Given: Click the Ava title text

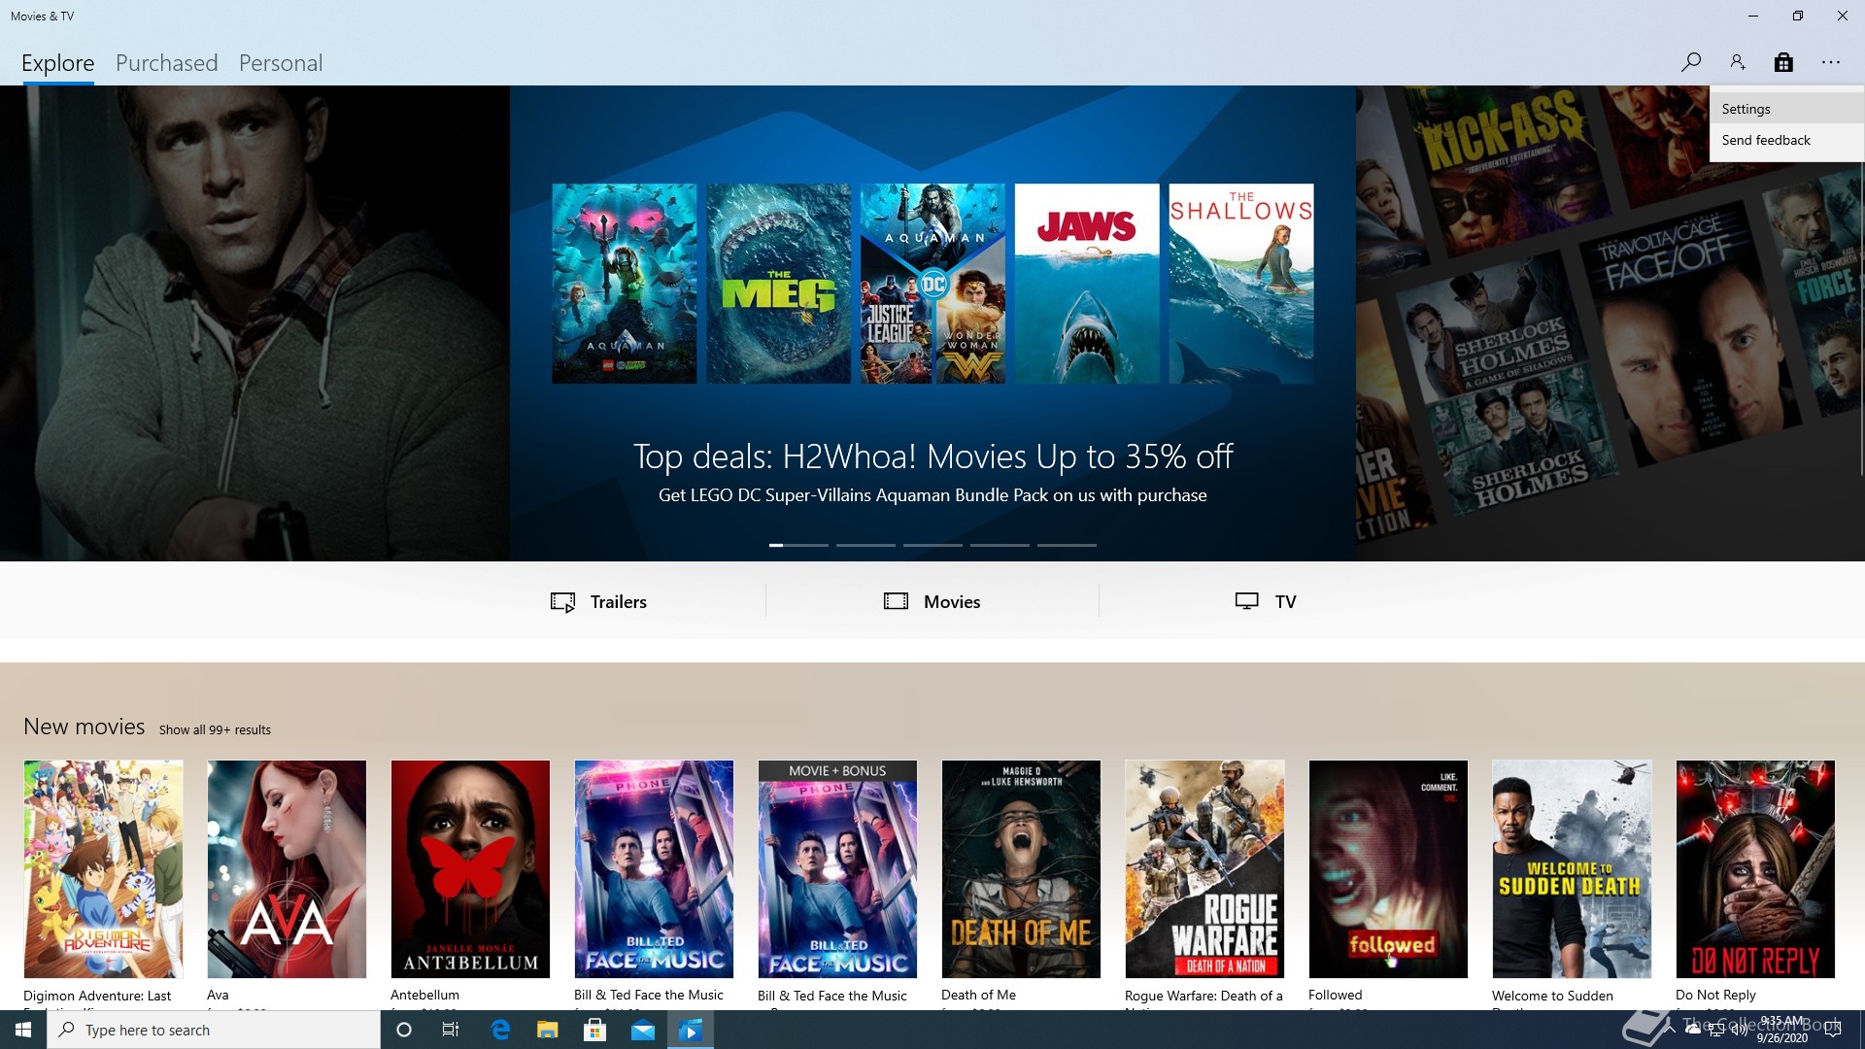Looking at the screenshot, I should pyautogui.click(x=218, y=995).
